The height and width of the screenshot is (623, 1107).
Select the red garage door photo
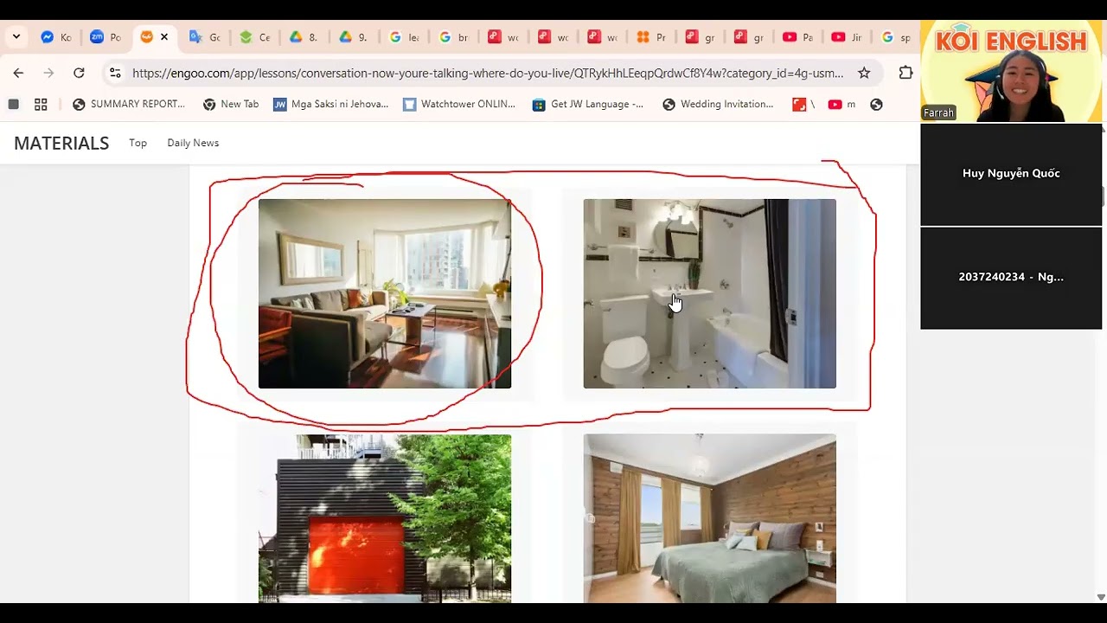(385, 518)
